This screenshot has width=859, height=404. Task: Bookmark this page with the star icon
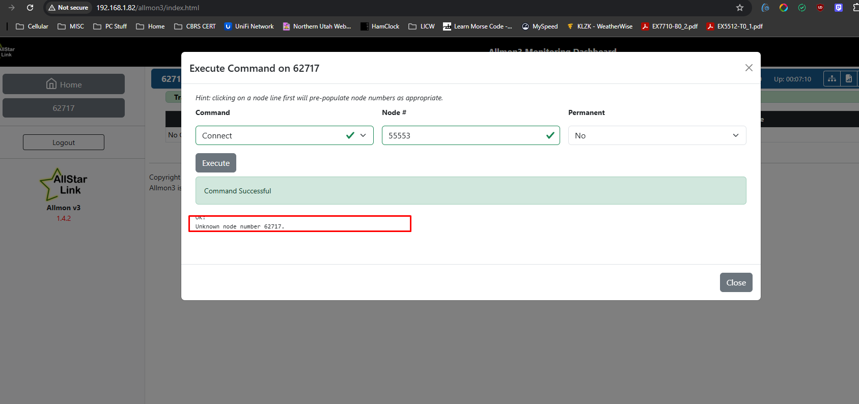[x=740, y=8]
